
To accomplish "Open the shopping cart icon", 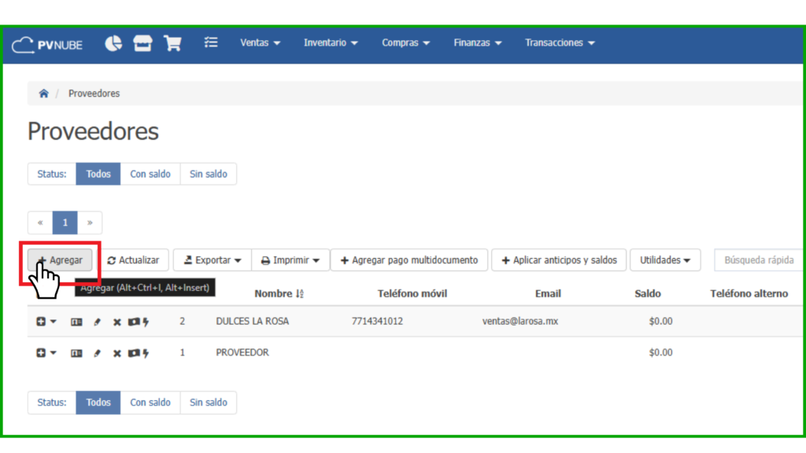I will (172, 43).
